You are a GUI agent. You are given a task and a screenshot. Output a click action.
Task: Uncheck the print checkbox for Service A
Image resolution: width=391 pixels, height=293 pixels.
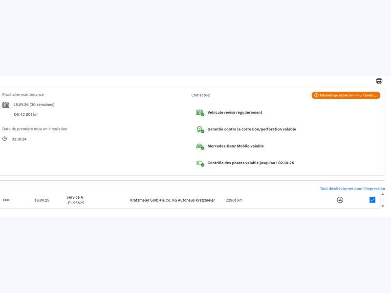tap(372, 200)
